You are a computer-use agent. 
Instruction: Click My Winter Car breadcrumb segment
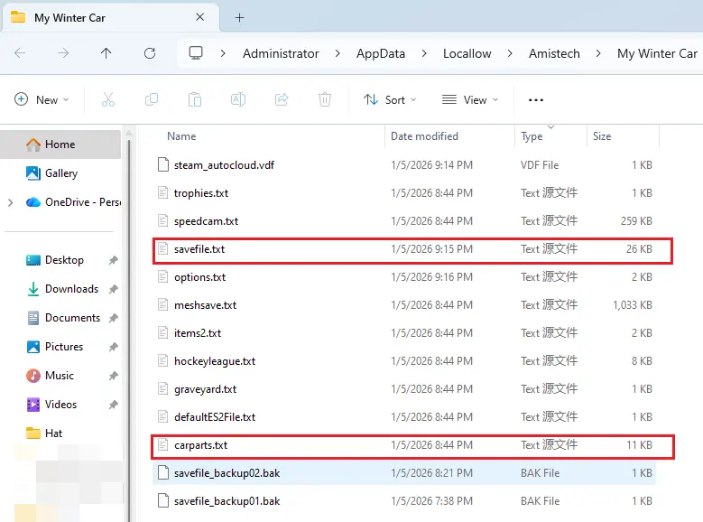(x=657, y=53)
